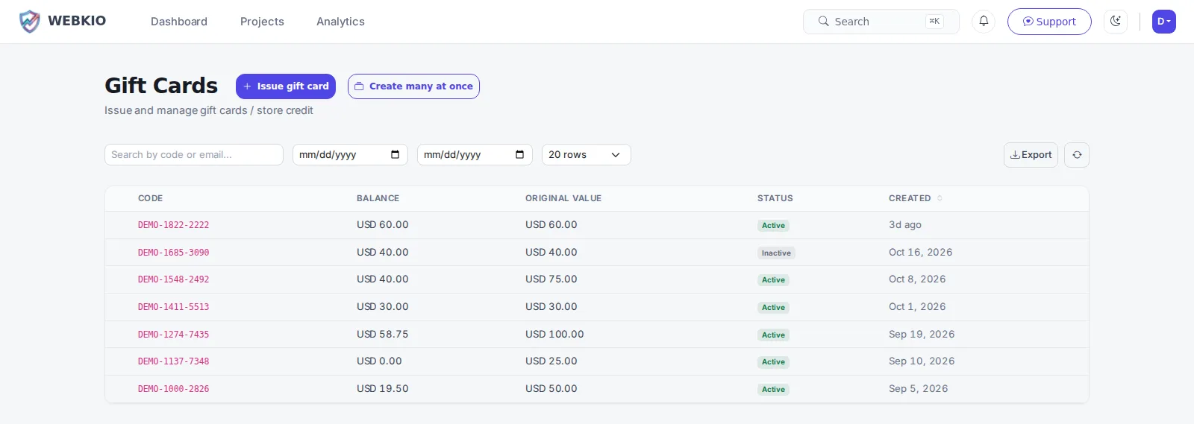The height and width of the screenshot is (424, 1194).
Task: Refresh the gift cards list
Action: pos(1077,155)
